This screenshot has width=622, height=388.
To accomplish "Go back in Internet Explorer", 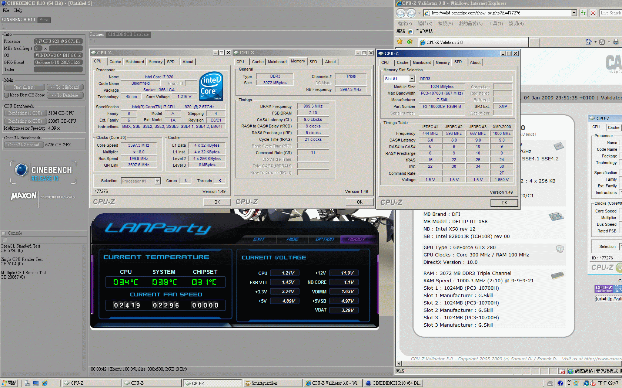I will (x=401, y=13).
